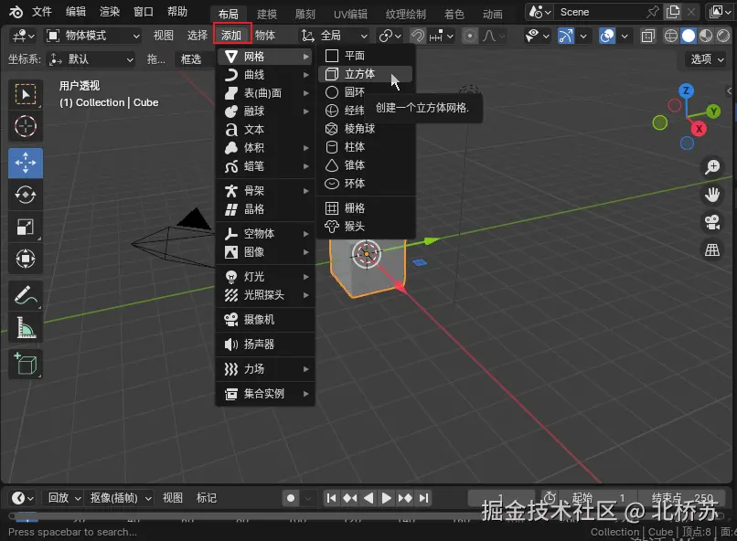The height and width of the screenshot is (541, 737).
Task: Click the green Y axis gizmo ball
Action: click(x=713, y=111)
